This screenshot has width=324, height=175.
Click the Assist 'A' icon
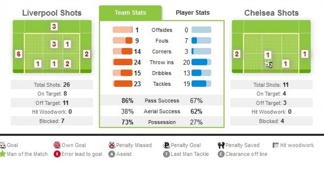coord(111,154)
